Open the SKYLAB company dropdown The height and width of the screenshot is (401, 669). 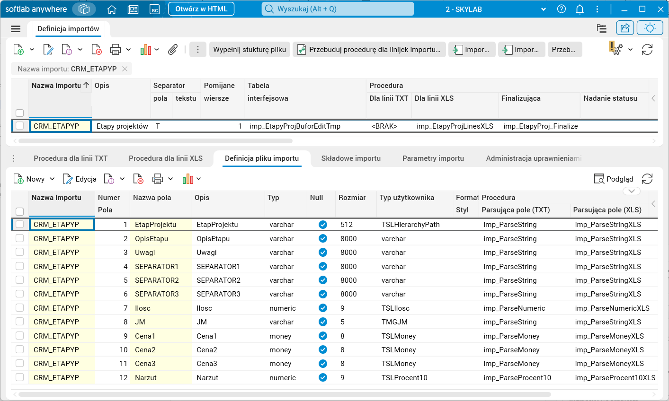(544, 9)
